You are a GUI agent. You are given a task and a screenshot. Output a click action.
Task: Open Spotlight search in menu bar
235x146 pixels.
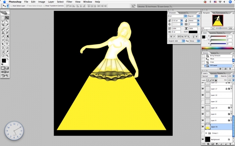(230, 2)
